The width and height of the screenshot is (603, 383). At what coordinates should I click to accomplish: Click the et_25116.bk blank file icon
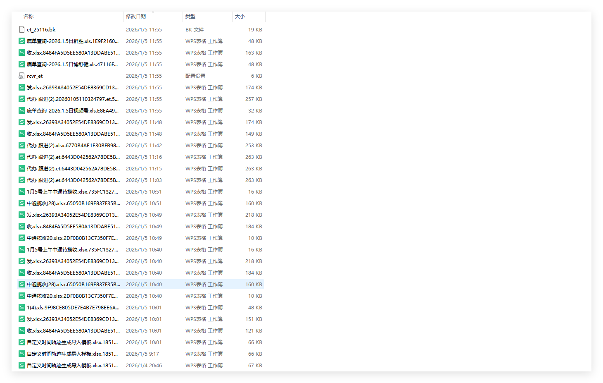tap(22, 30)
